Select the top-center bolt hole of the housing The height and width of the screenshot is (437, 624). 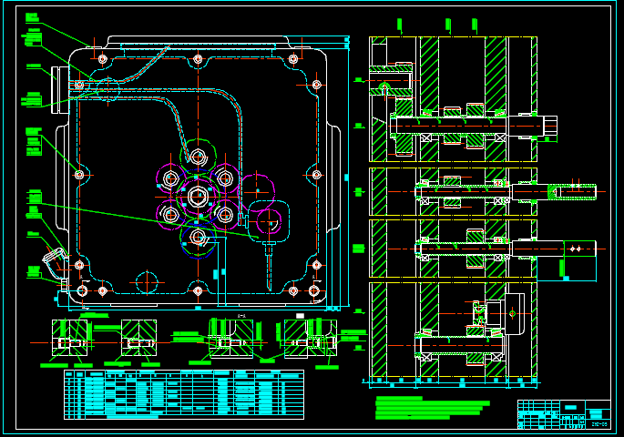(x=198, y=59)
